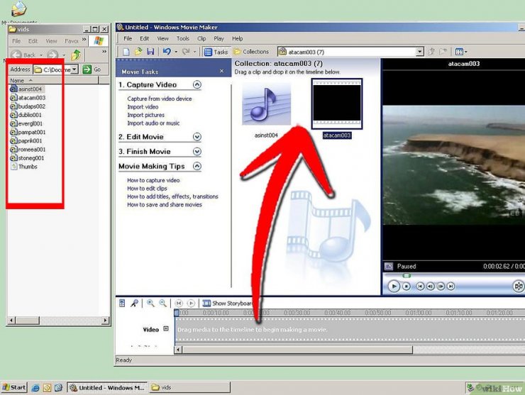Click the timeline horizontal scrollbar
The height and width of the screenshot is (395, 525).
pyautogui.click(x=297, y=350)
